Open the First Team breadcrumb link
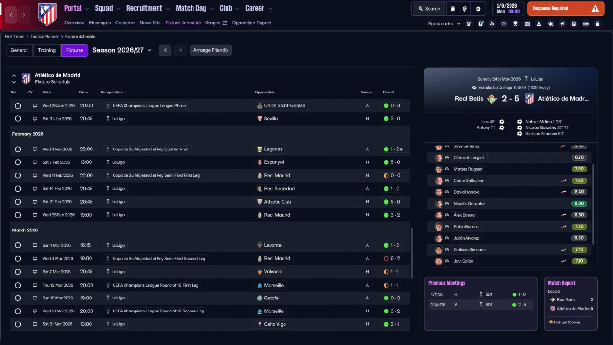 click(14, 36)
